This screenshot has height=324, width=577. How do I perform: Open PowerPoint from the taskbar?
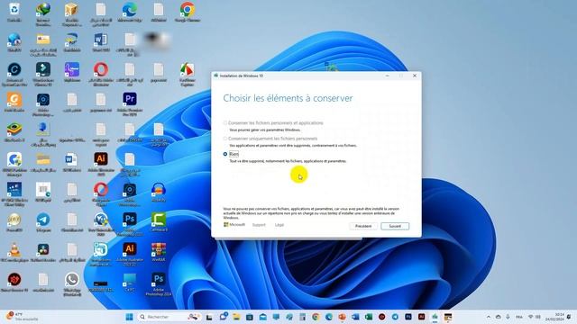[x=343, y=317]
